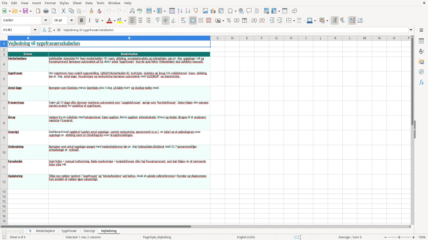Open sidebar Navigator panel
This screenshot has width=428, height=240.
click(x=421, y=72)
